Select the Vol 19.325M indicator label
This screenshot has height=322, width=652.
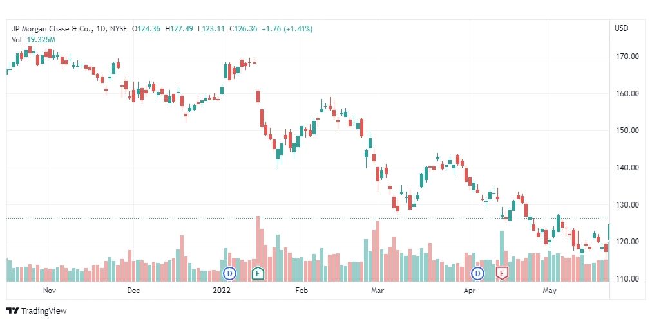pos(33,40)
